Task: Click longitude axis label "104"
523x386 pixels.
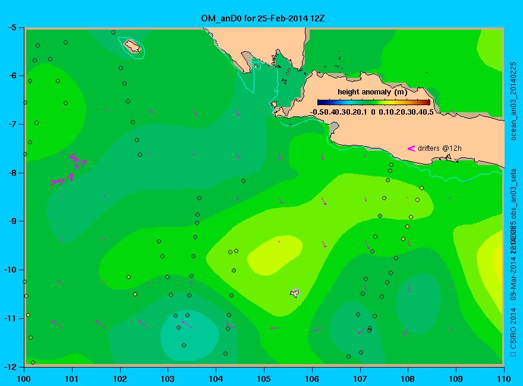Action: tap(216, 379)
